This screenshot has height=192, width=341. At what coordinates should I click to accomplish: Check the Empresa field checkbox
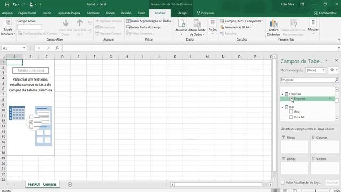(x=291, y=99)
